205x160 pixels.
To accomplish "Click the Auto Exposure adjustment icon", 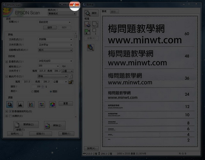I will coord(10,104).
